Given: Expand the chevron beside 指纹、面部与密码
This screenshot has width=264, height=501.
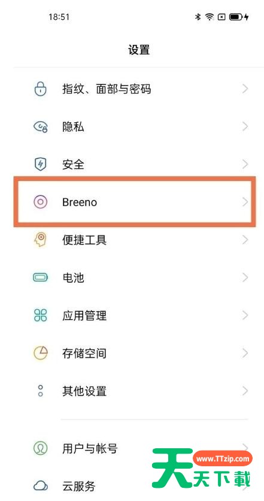Looking at the screenshot, I should tap(245, 89).
